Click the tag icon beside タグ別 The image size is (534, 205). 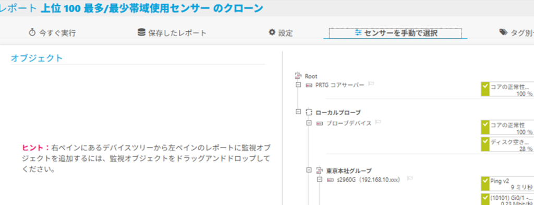[x=503, y=32]
